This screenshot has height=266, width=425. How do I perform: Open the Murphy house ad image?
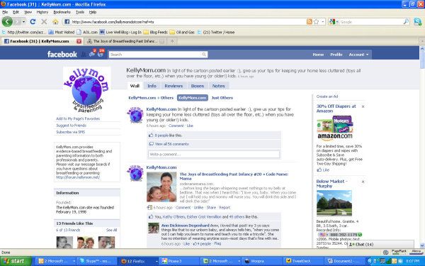coord(334,203)
